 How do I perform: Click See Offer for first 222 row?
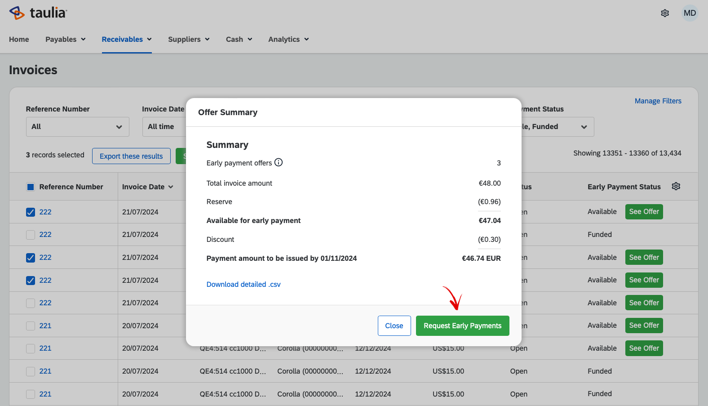[644, 212]
